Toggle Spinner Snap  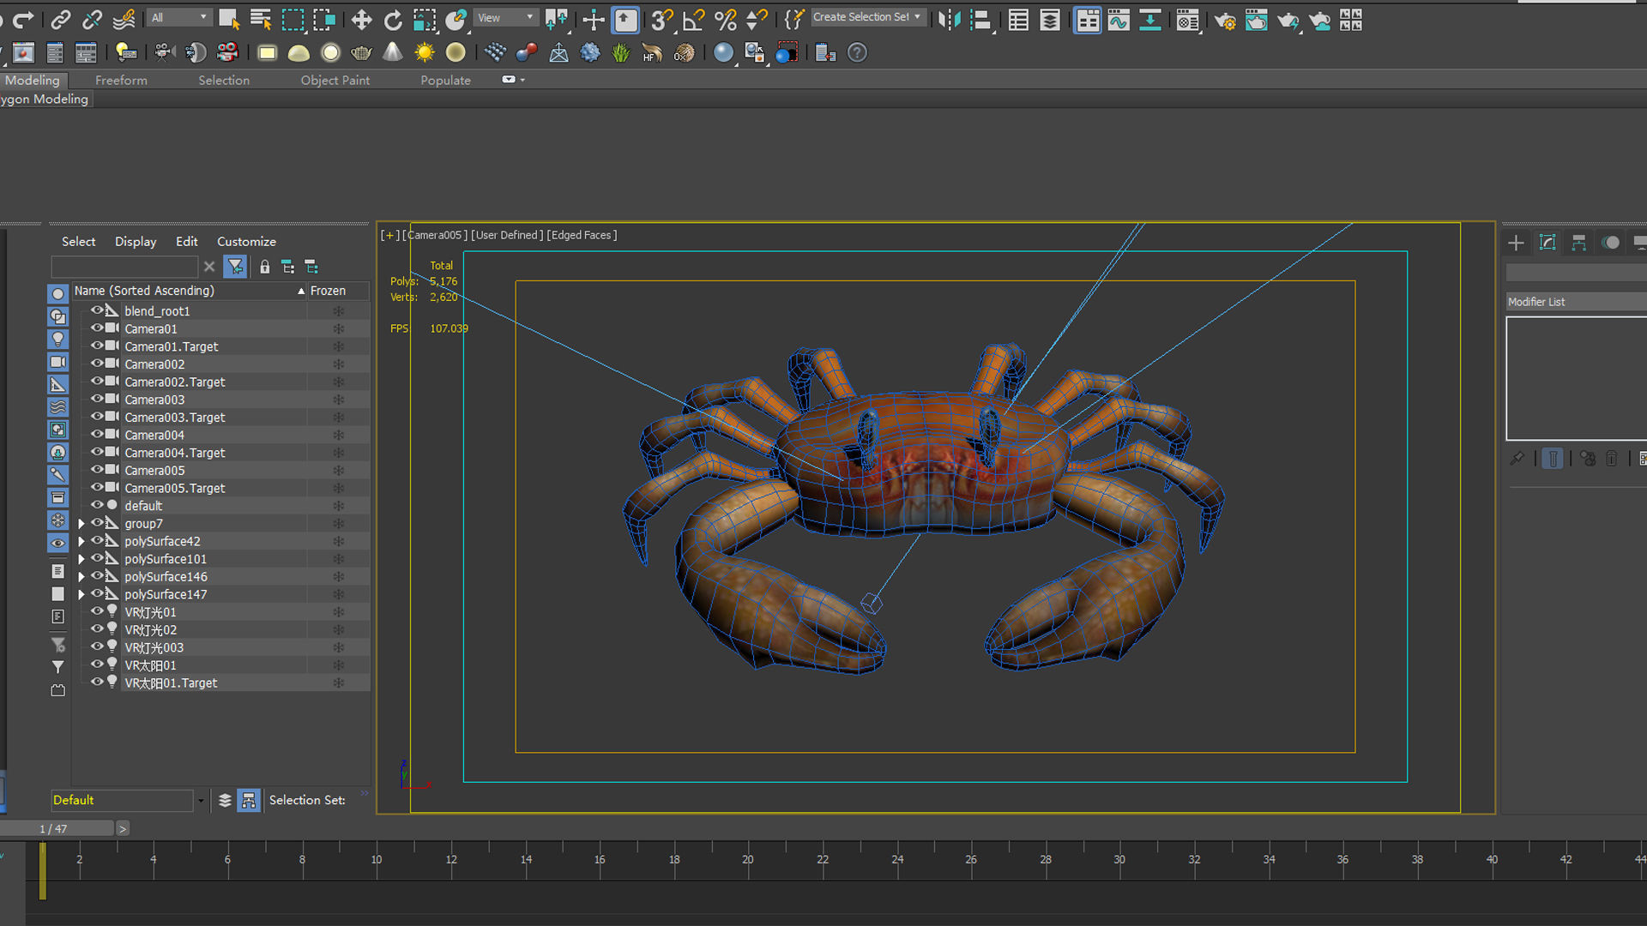coord(757,21)
